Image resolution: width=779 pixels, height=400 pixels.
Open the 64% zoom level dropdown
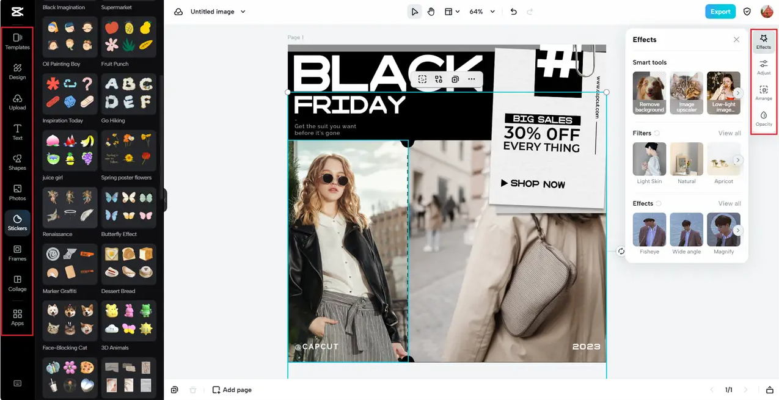pos(481,12)
